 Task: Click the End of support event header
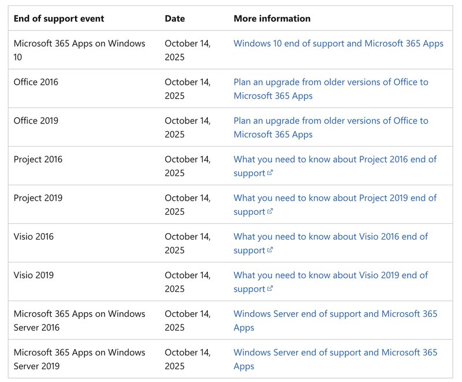59,18
